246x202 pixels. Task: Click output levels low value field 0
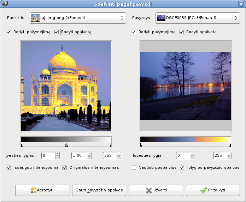pyautogui.click(x=183, y=156)
